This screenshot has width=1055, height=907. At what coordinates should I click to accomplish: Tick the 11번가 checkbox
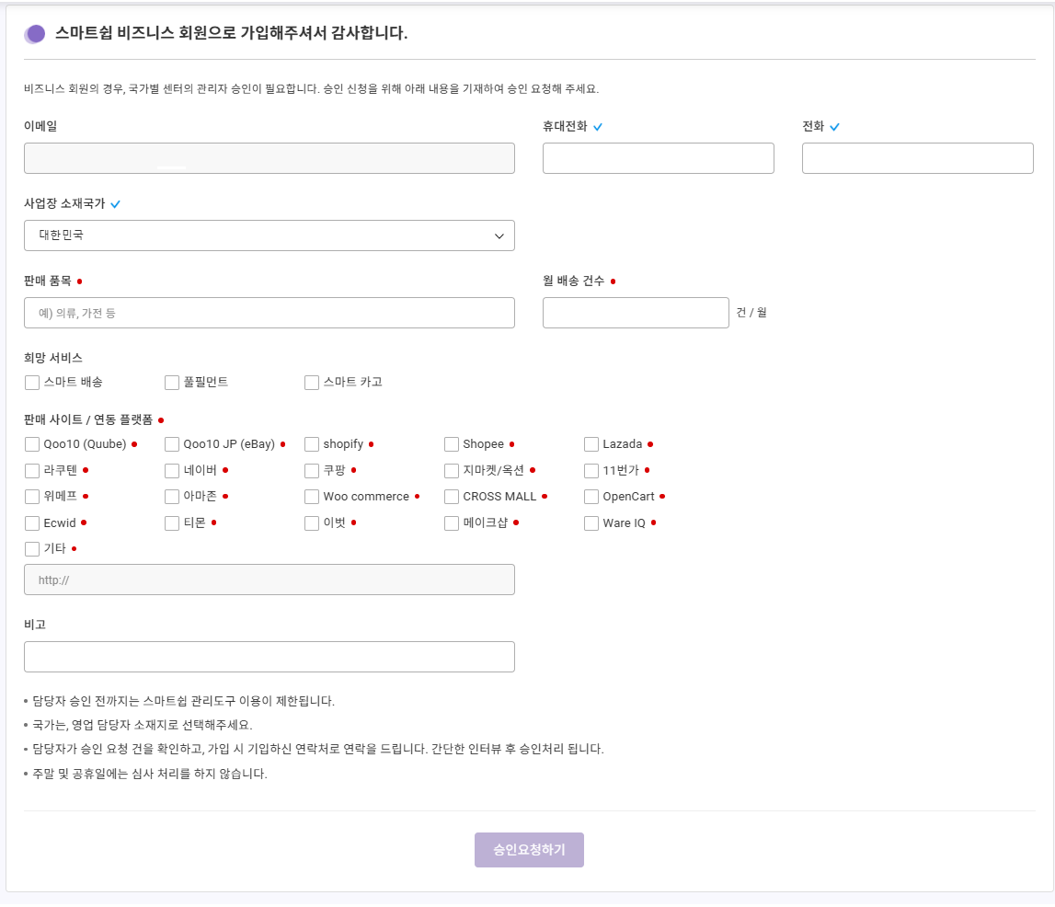point(591,470)
